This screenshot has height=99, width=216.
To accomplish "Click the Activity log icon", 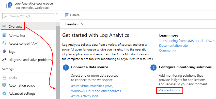I will 4,35.
